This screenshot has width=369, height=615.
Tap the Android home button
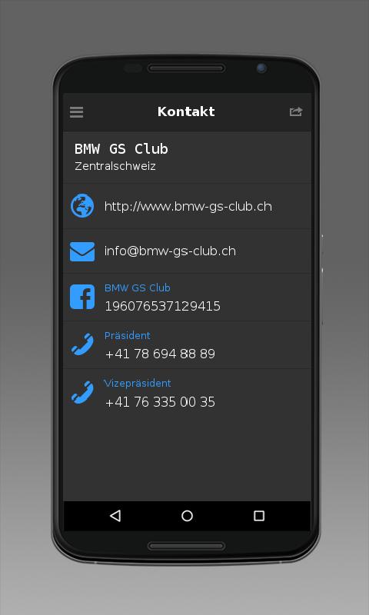pos(187,516)
